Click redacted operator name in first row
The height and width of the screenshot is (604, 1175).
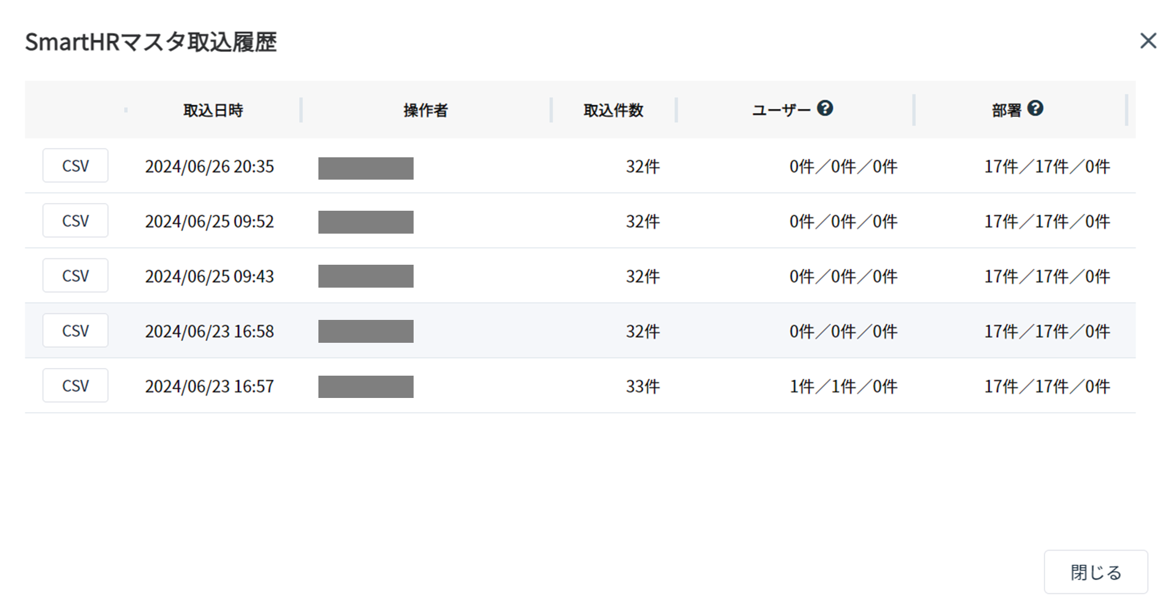[366, 168]
